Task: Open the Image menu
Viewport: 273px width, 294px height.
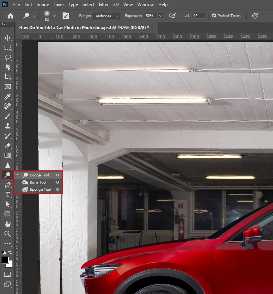Action: 43,4
